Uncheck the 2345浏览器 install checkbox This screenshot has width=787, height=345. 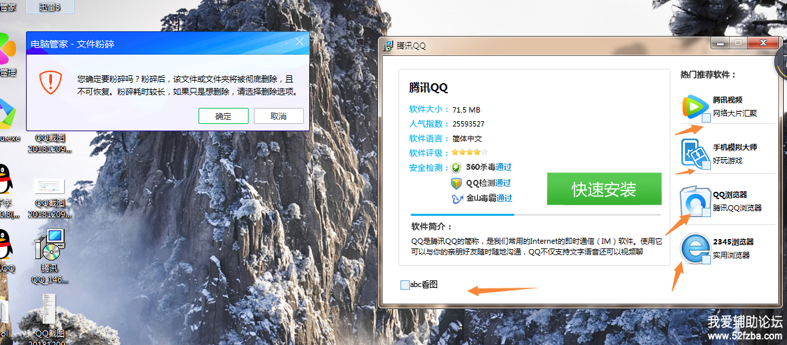706,260
